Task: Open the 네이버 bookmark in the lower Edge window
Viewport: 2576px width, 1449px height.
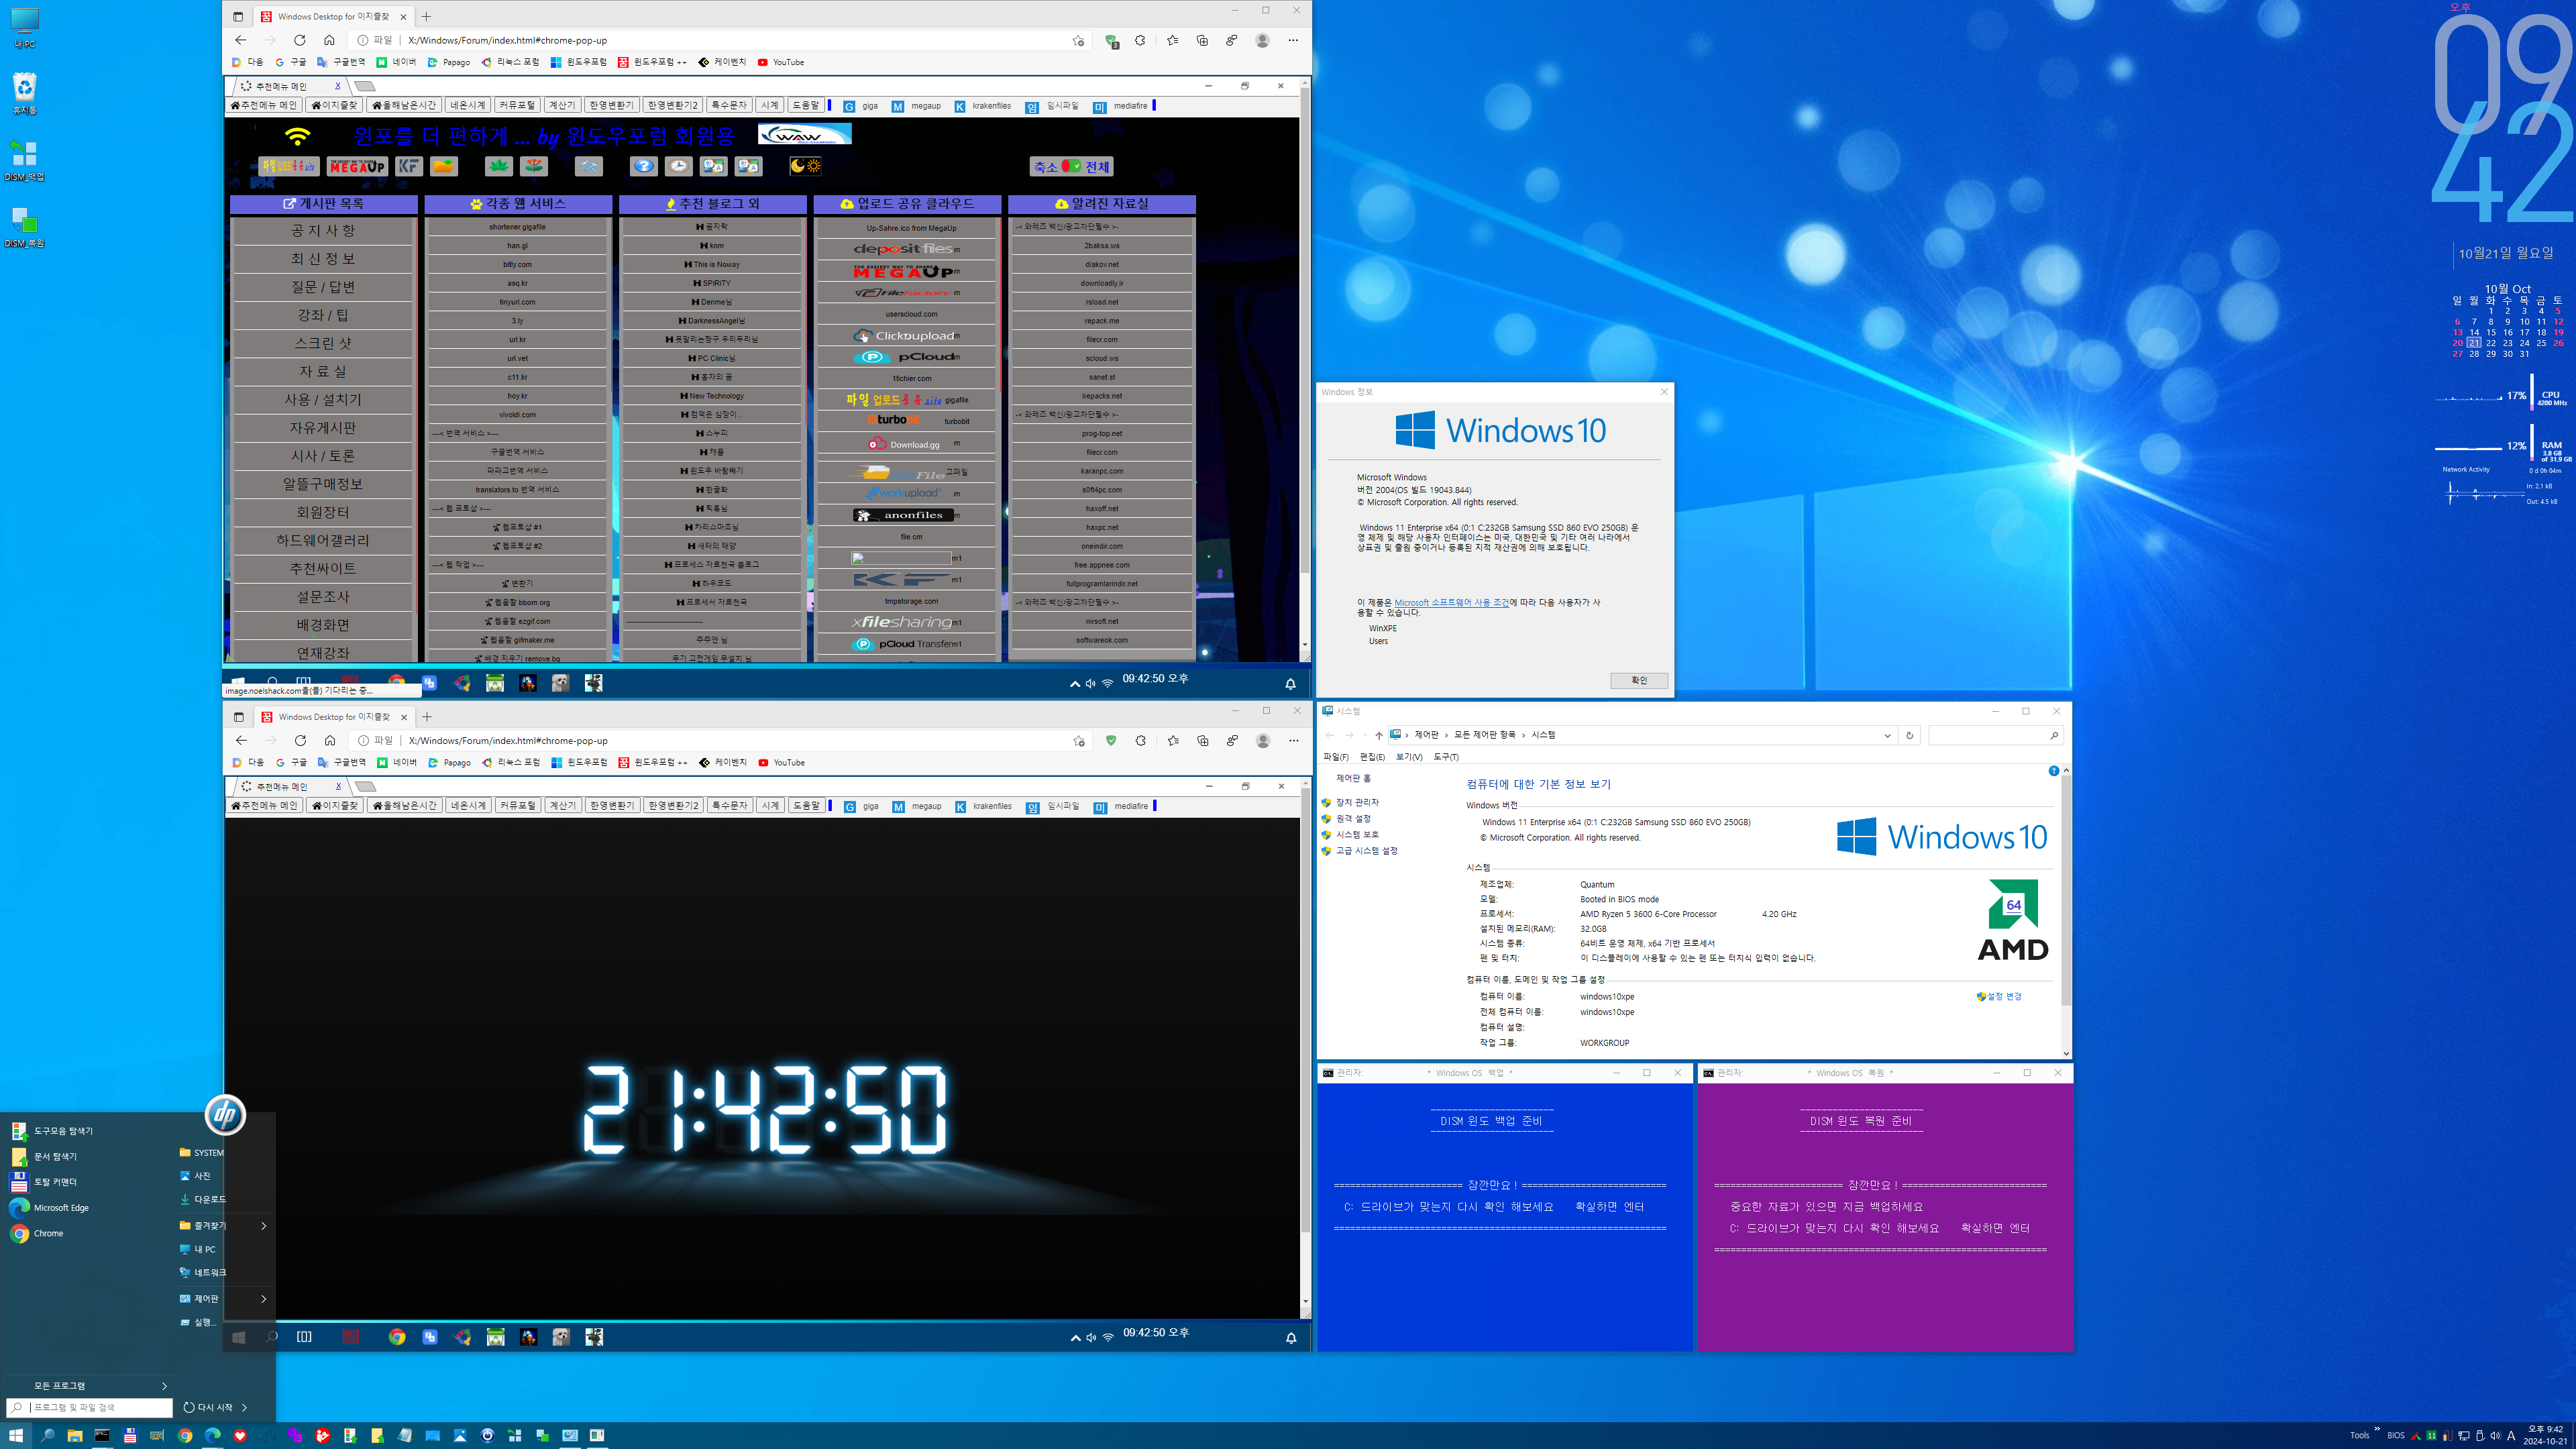Action: [x=397, y=763]
